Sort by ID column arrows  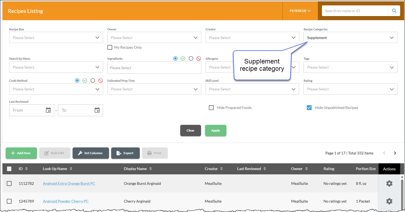tap(26, 169)
